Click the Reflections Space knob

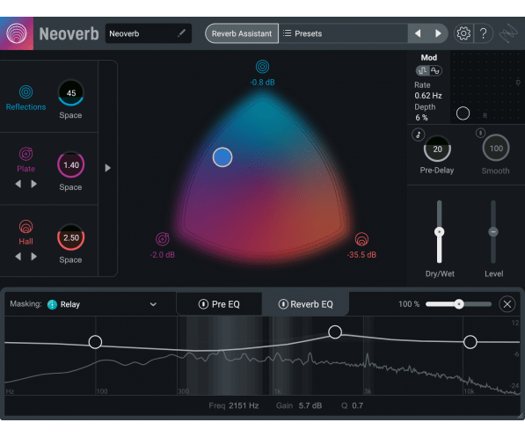(x=71, y=92)
